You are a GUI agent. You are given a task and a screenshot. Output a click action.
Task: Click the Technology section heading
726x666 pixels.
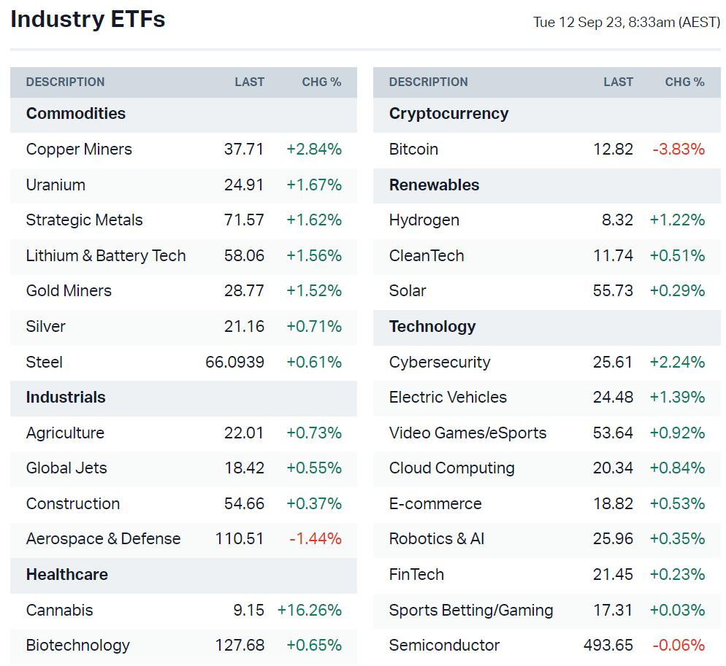(432, 327)
